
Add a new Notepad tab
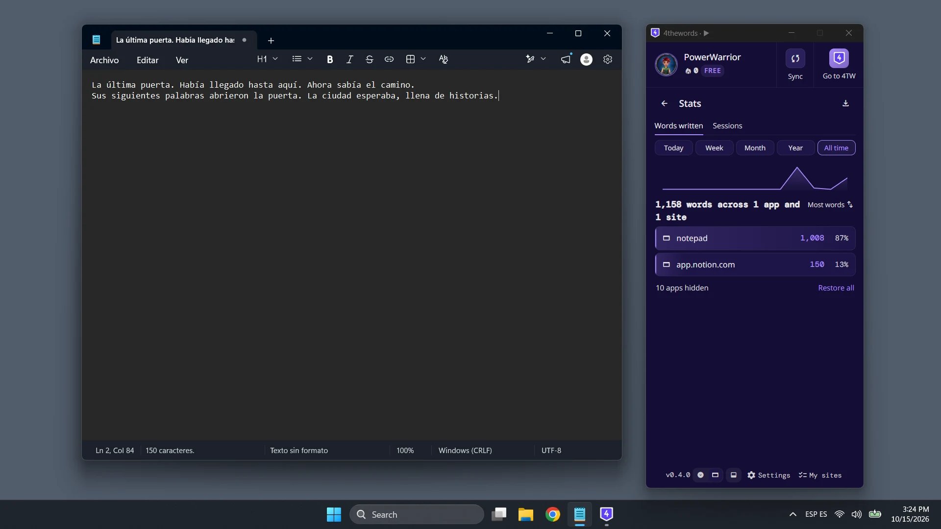click(271, 41)
